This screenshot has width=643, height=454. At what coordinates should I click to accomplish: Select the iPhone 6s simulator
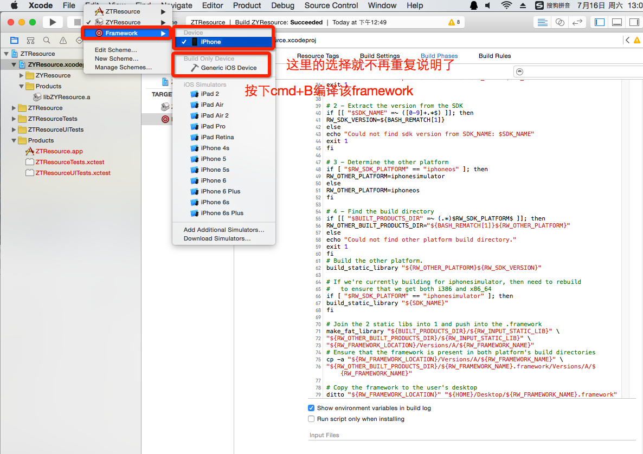click(x=224, y=203)
